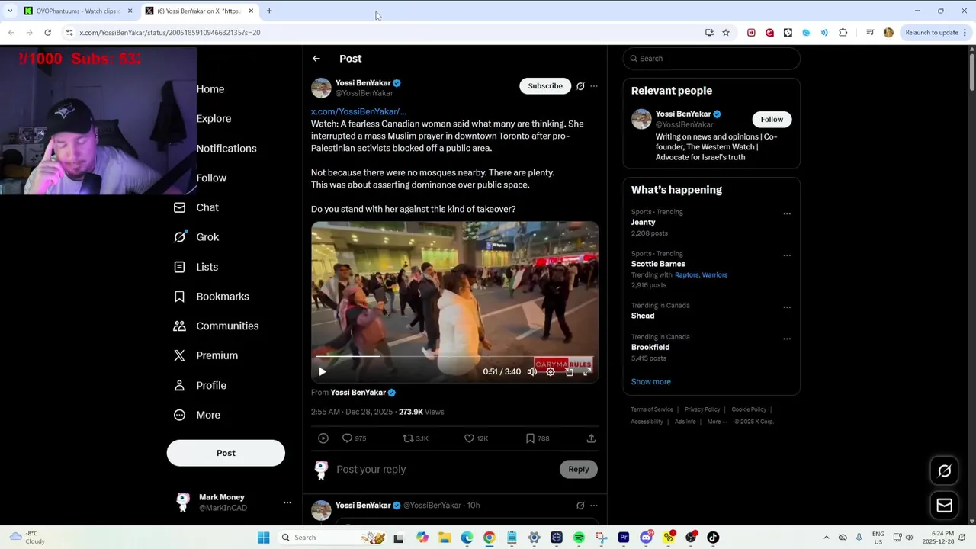Open Grok actions icon on main post header
The image size is (976, 549).
[x=580, y=86]
